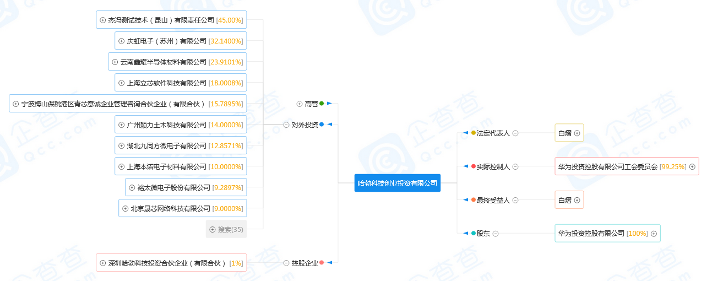The height and width of the screenshot is (281, 707).
Task: Expand the 宁波梅山保税港区青芯意诚 plus icon
Action: (16, 104)
